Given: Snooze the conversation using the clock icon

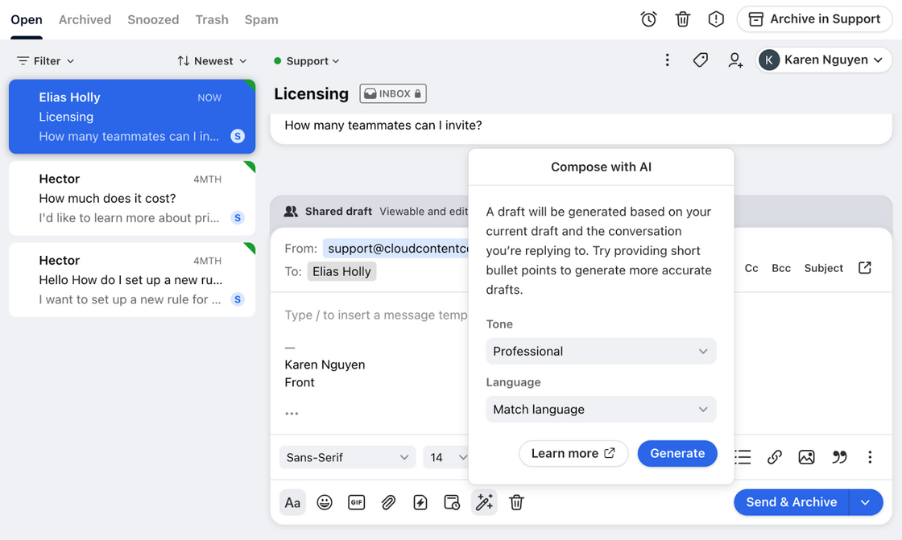Looking at the screenshot, I should point(648,19).
